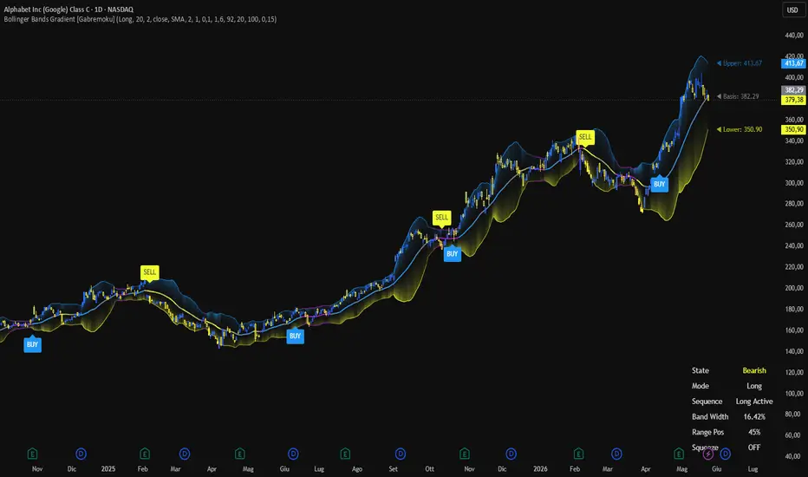
Task: Open the earnings marker before Mag 2025
Action: [239, 454]
